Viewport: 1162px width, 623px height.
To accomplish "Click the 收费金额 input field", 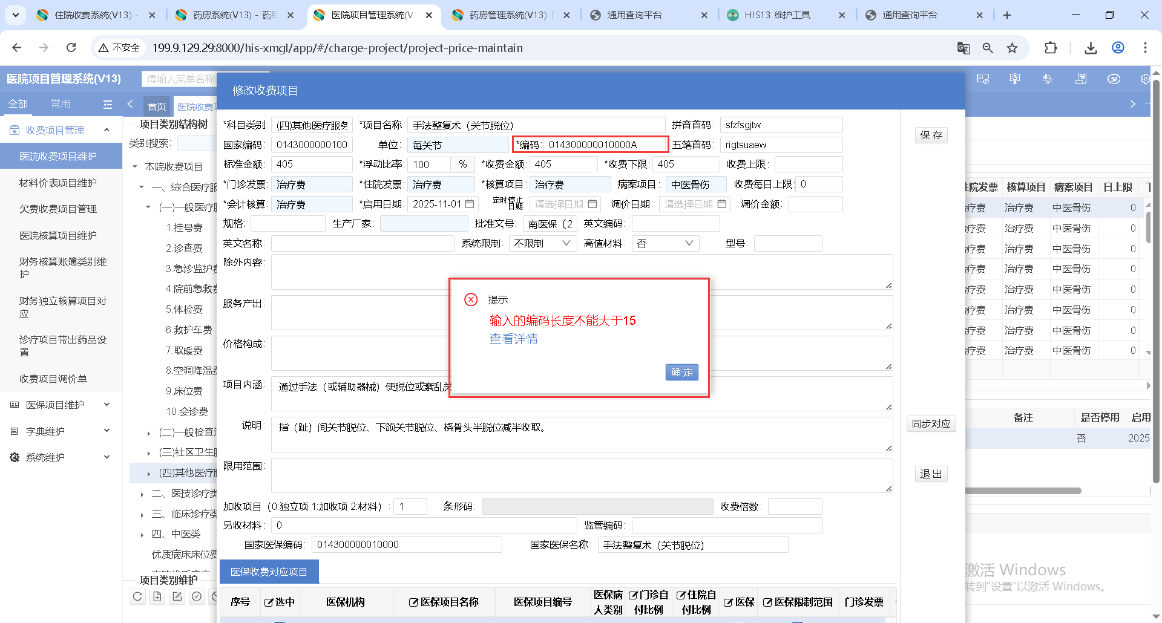I will [x=563, y=164].
